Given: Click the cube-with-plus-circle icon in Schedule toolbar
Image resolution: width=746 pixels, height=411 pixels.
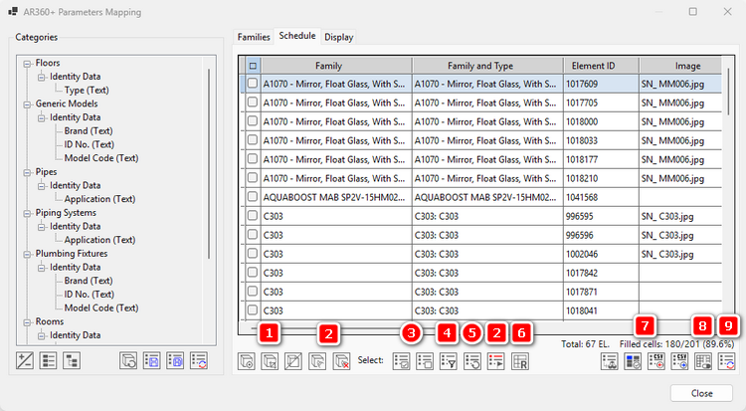Looking at the screenshot, I should click(247, 361).
